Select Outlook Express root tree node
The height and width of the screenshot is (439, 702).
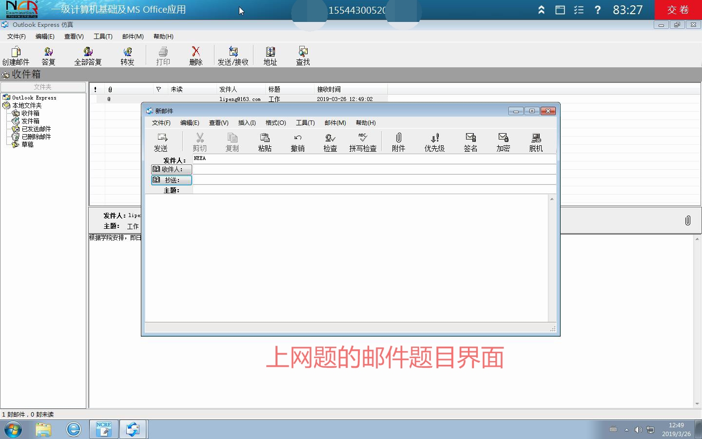(34, 98)
